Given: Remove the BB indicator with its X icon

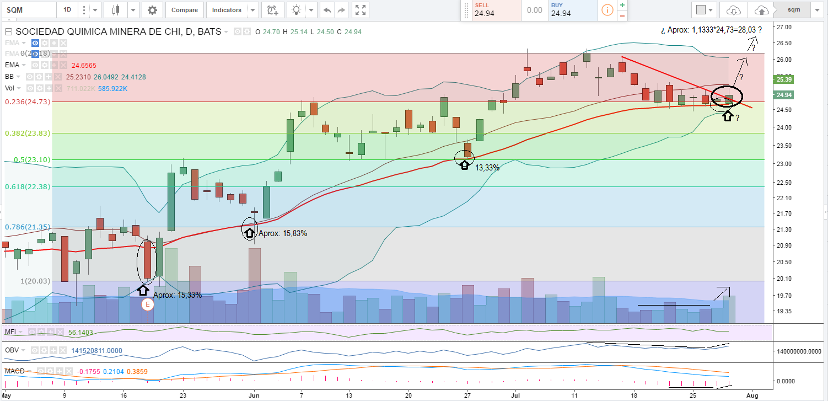Looking at the screenshot, I should pos(59,77).
